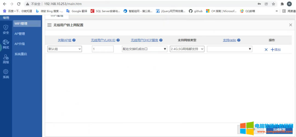This screenshot has width=296, height=137.
Task: Delete the row with X icon
Action: point(266,50)
